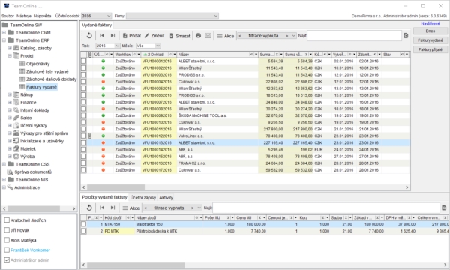Image resolution: width=450 pixels, height=270 pixels.
Task: Click Faktury přijaté shortcut button
Action: pos(430,49)
